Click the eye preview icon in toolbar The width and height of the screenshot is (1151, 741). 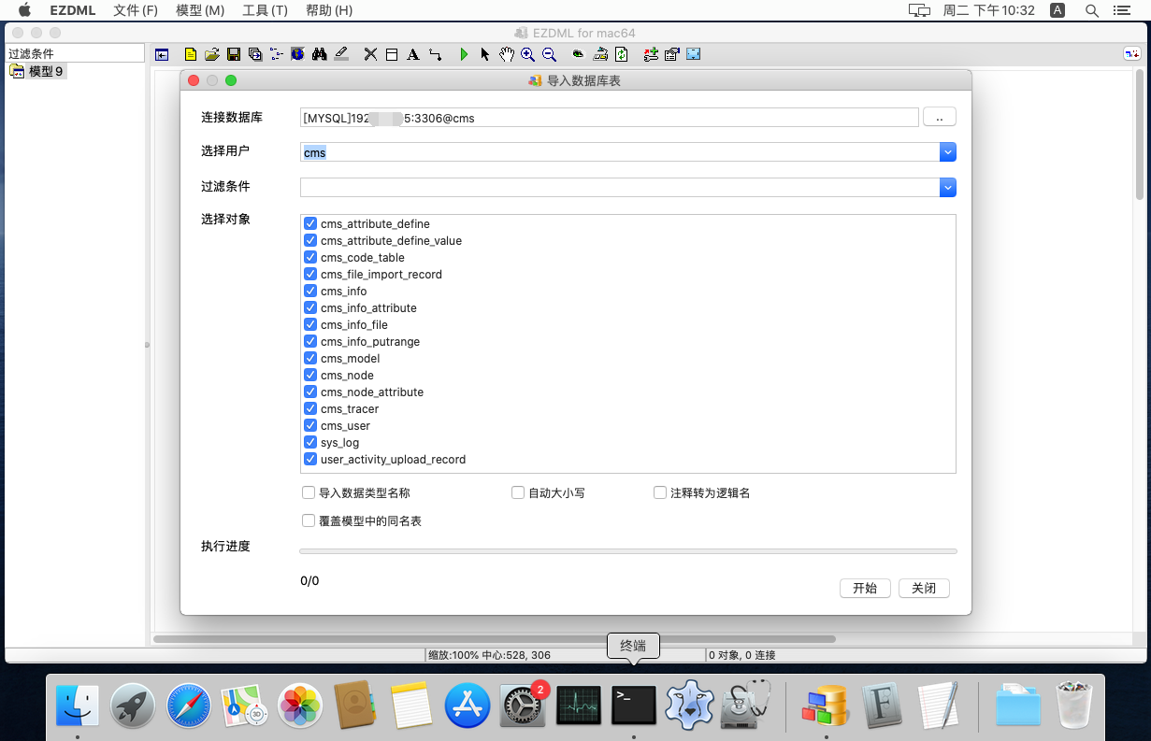tap(578, 54)
